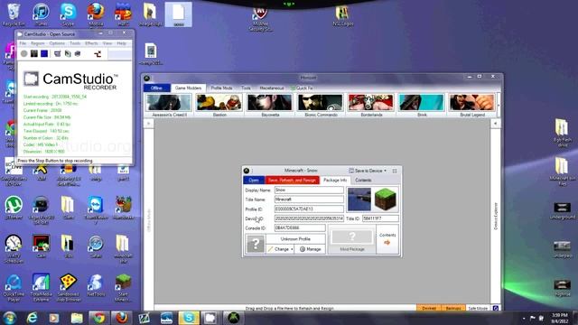
Task: Open the Save to Device dropdown
Action: tap(368, 171)
